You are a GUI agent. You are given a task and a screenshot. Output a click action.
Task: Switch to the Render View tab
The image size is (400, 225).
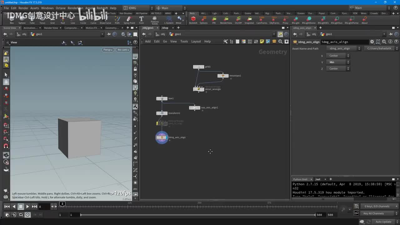coord(51,28)
